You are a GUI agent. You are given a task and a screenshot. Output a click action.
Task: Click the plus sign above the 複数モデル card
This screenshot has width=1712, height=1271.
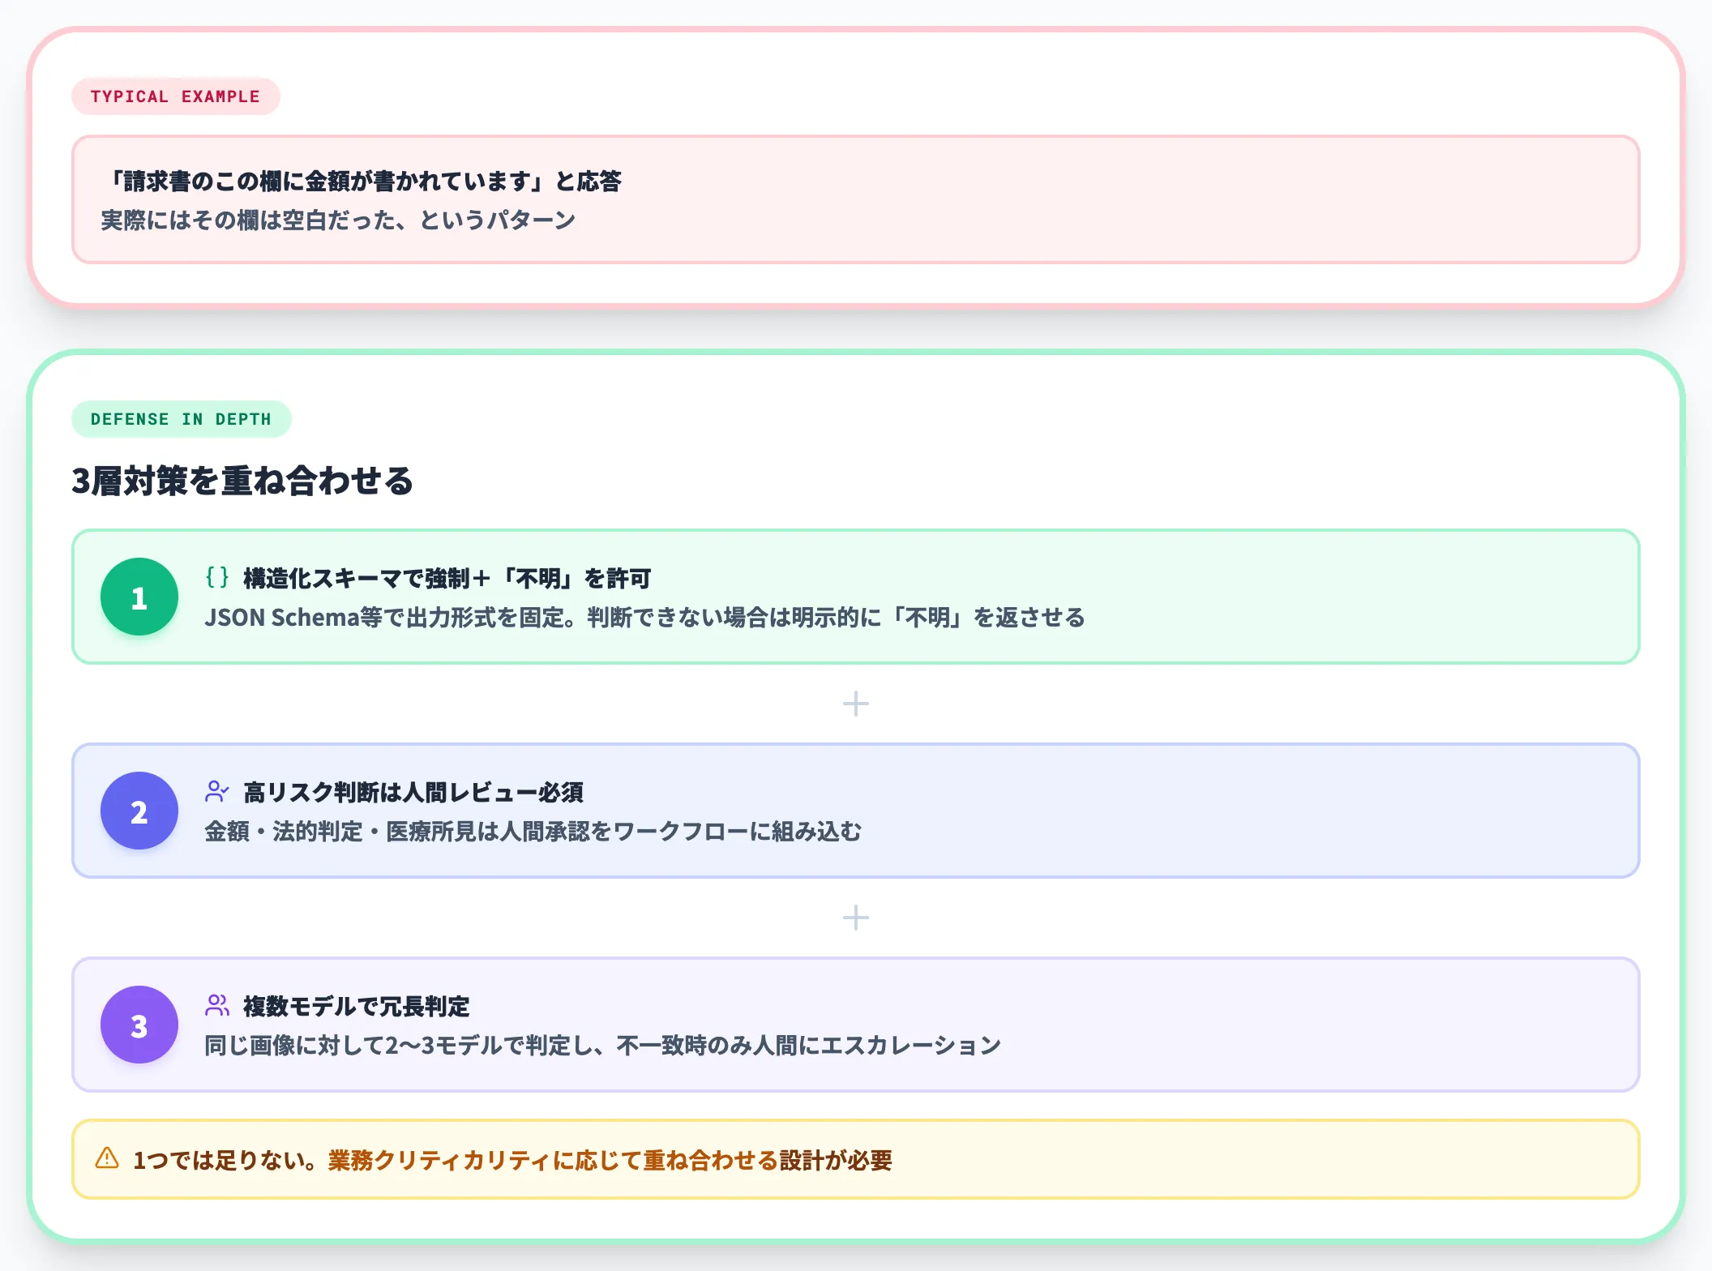coord(856,918)
